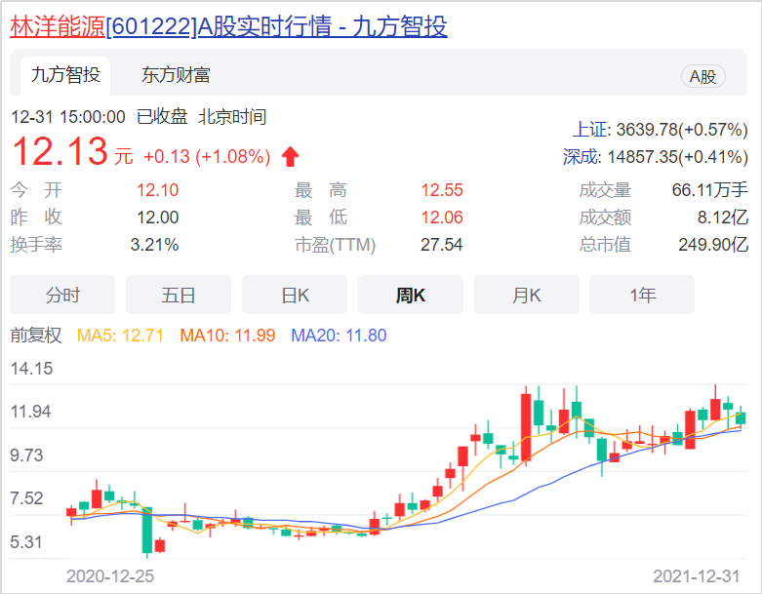Open the 林洋能源[601222] title link

point(228,26)
